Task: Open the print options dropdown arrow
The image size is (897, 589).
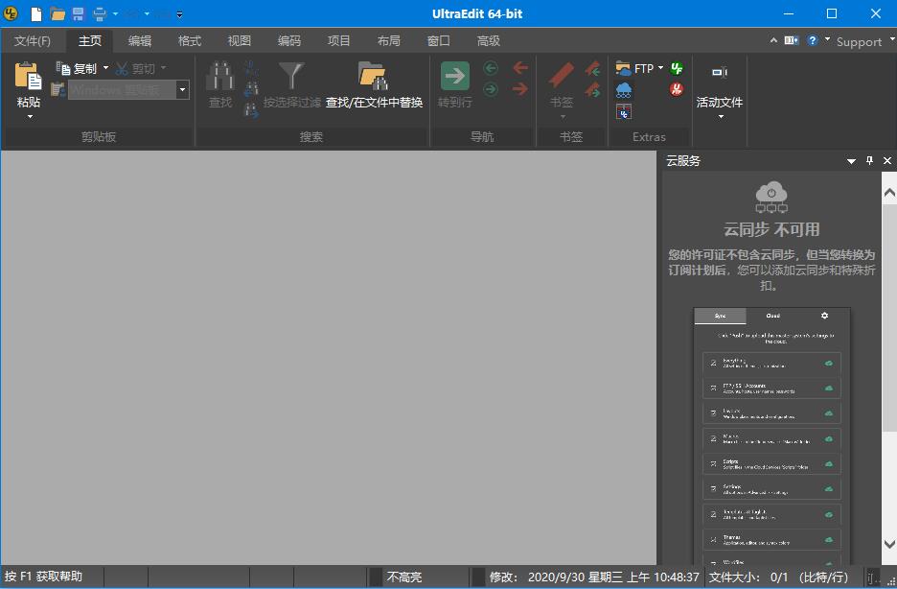Action: pos(116,13)
